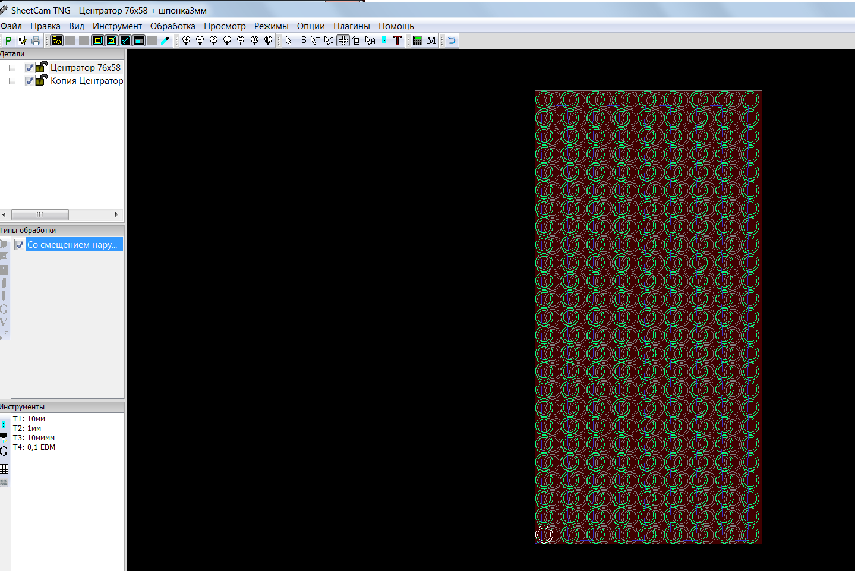855x571 pixels.
Task: Toggle the show rapid moves icon
Action: [125, 40]
